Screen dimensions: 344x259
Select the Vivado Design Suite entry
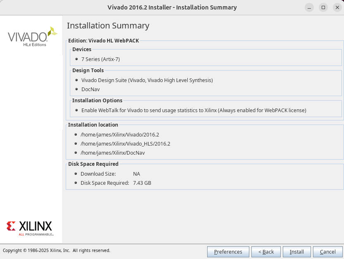tap(147, 80)
